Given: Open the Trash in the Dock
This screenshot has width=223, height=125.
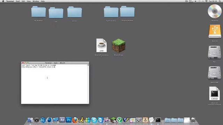Looking at the screenshot, I should (193, 120).
